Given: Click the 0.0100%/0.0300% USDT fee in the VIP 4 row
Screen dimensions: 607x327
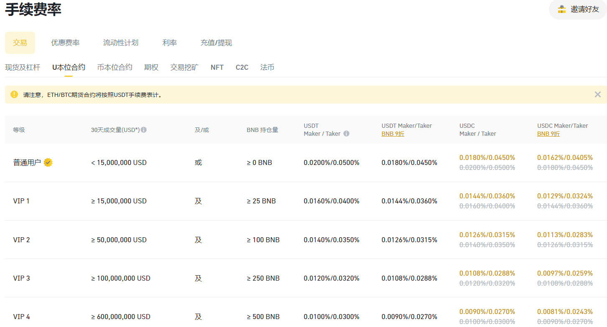Looking at the screenshot, I should pos(332,317).
